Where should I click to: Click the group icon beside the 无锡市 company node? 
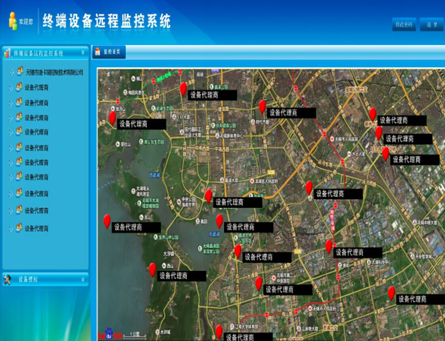[20, 71]
